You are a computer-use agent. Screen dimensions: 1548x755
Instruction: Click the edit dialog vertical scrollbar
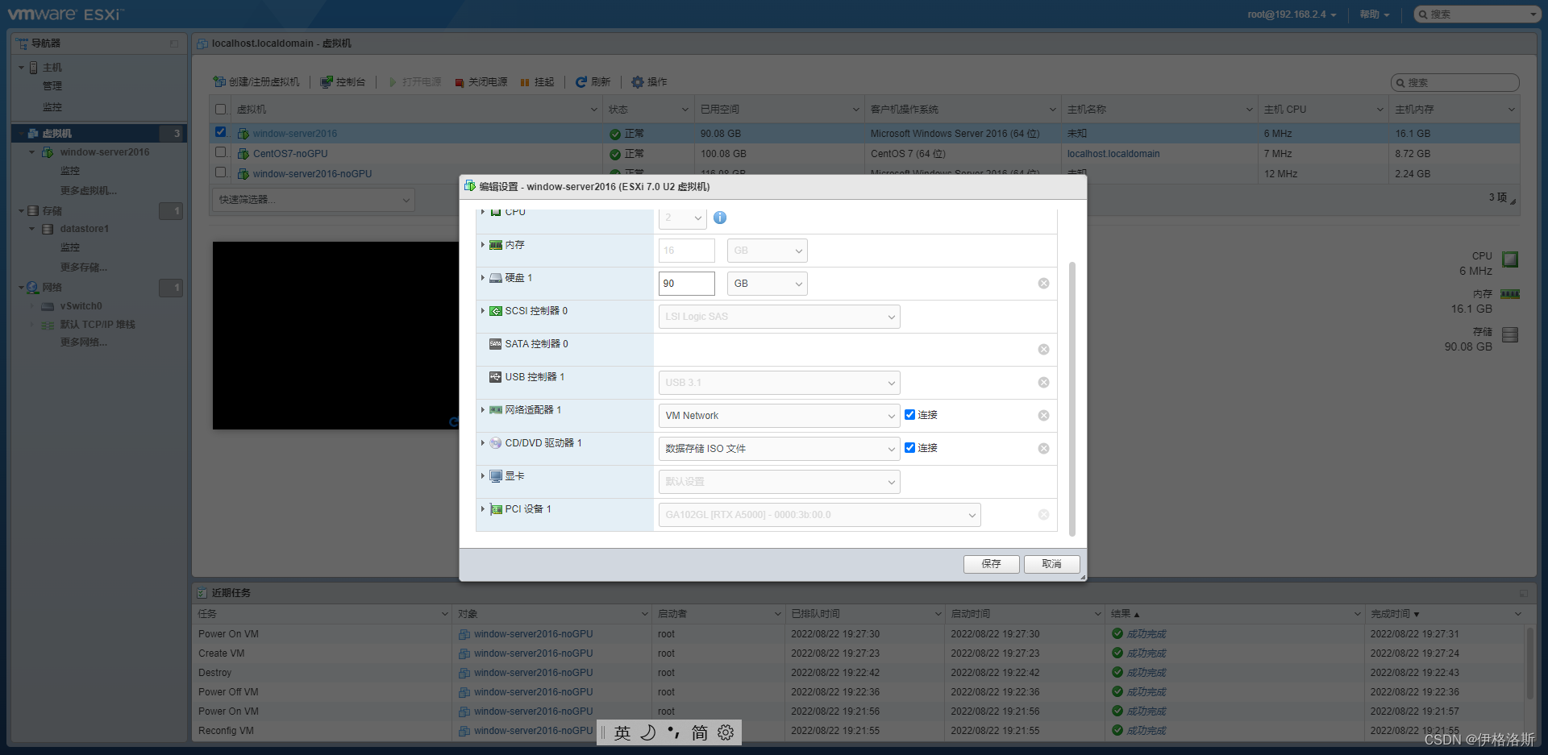coord(1072,399)
